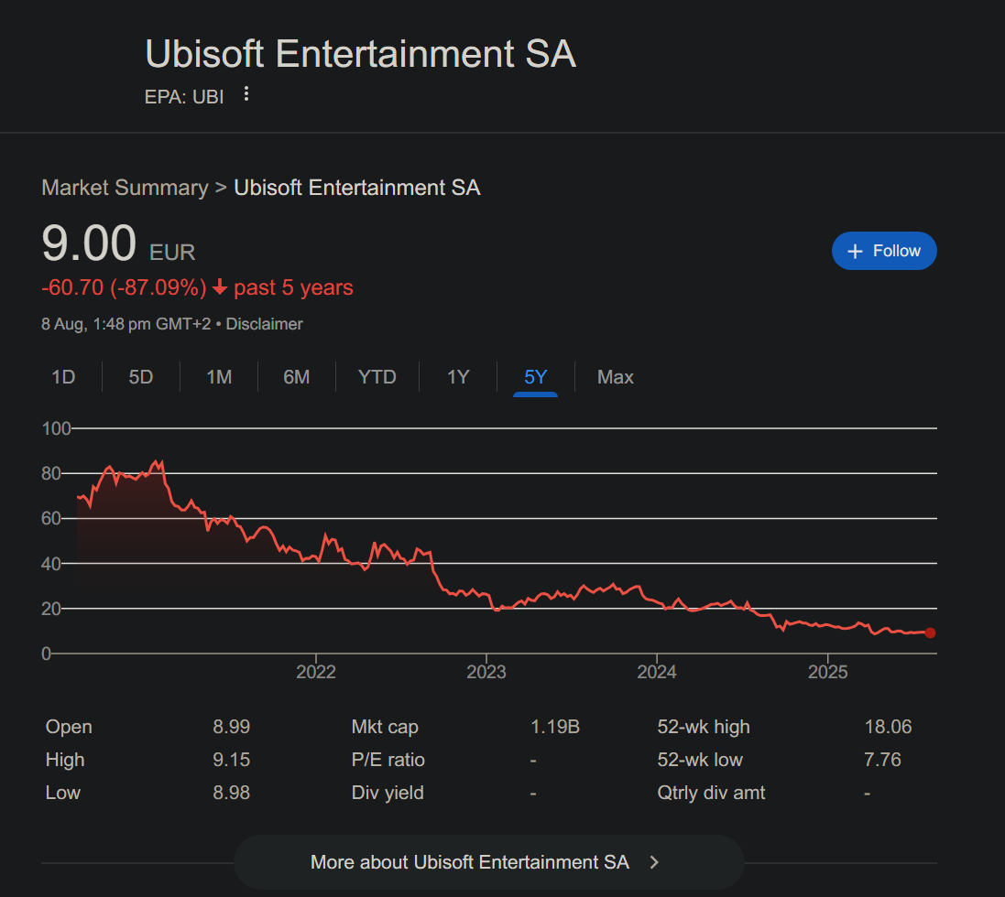This screenshot has width=1005, height=897.
Task: Select the YTD range tab
Action: 377,377
